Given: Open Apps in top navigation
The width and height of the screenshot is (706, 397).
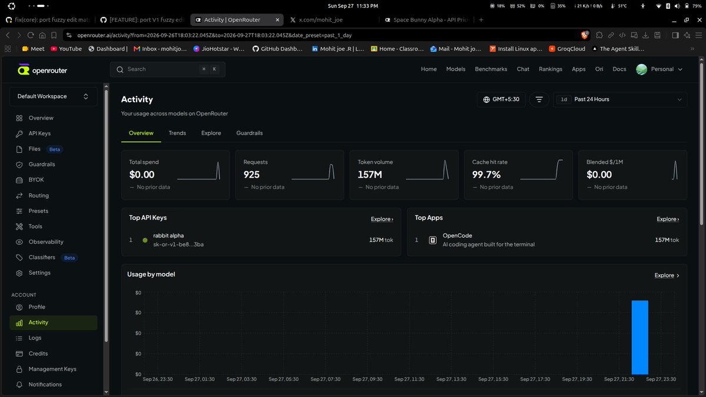Looking at the screenshot, I should 579,69.
